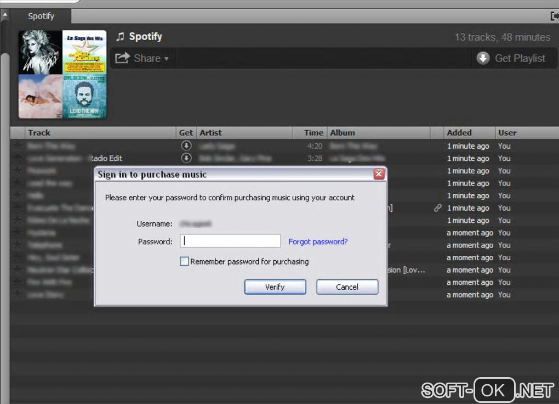
Task: Sort by the Track column header
Action: click(100, 133)
